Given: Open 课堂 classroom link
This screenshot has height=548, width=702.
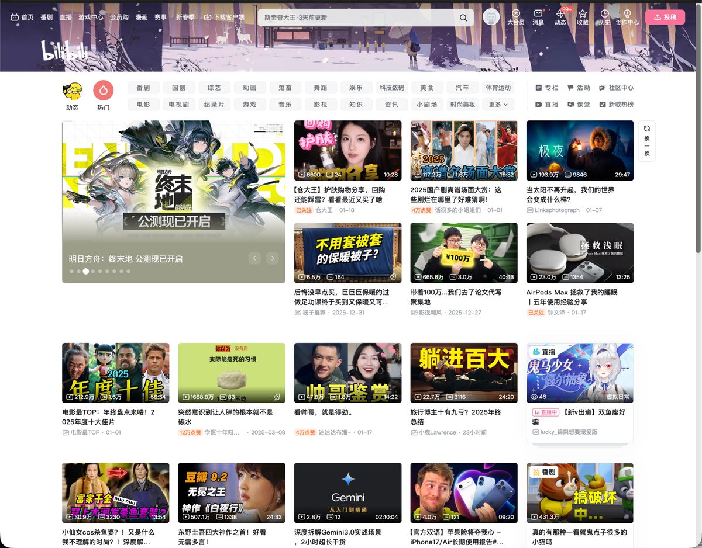Looking at the screenshot, I should point(579,105).
